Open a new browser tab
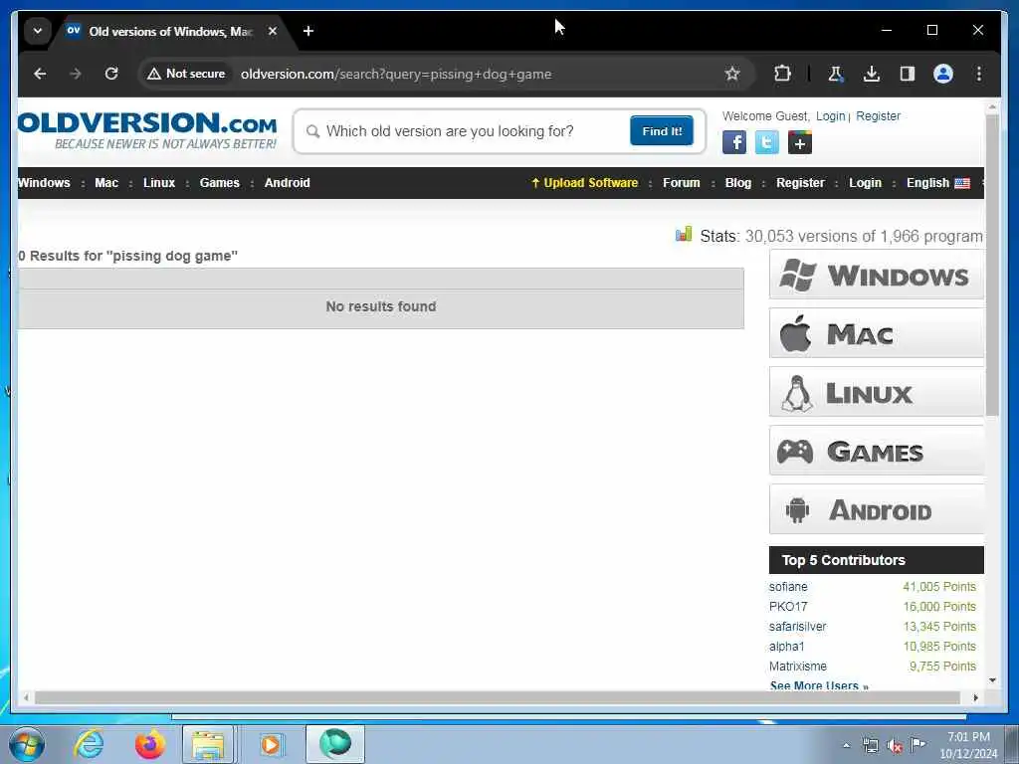Image resolution: width=1019 pixels, height=764 pixels. [x=308, y=31]
